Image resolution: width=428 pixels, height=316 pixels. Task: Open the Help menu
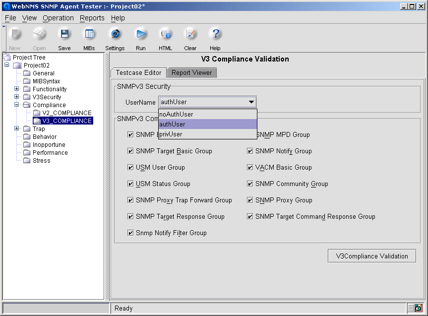click(x=118, y=18)
